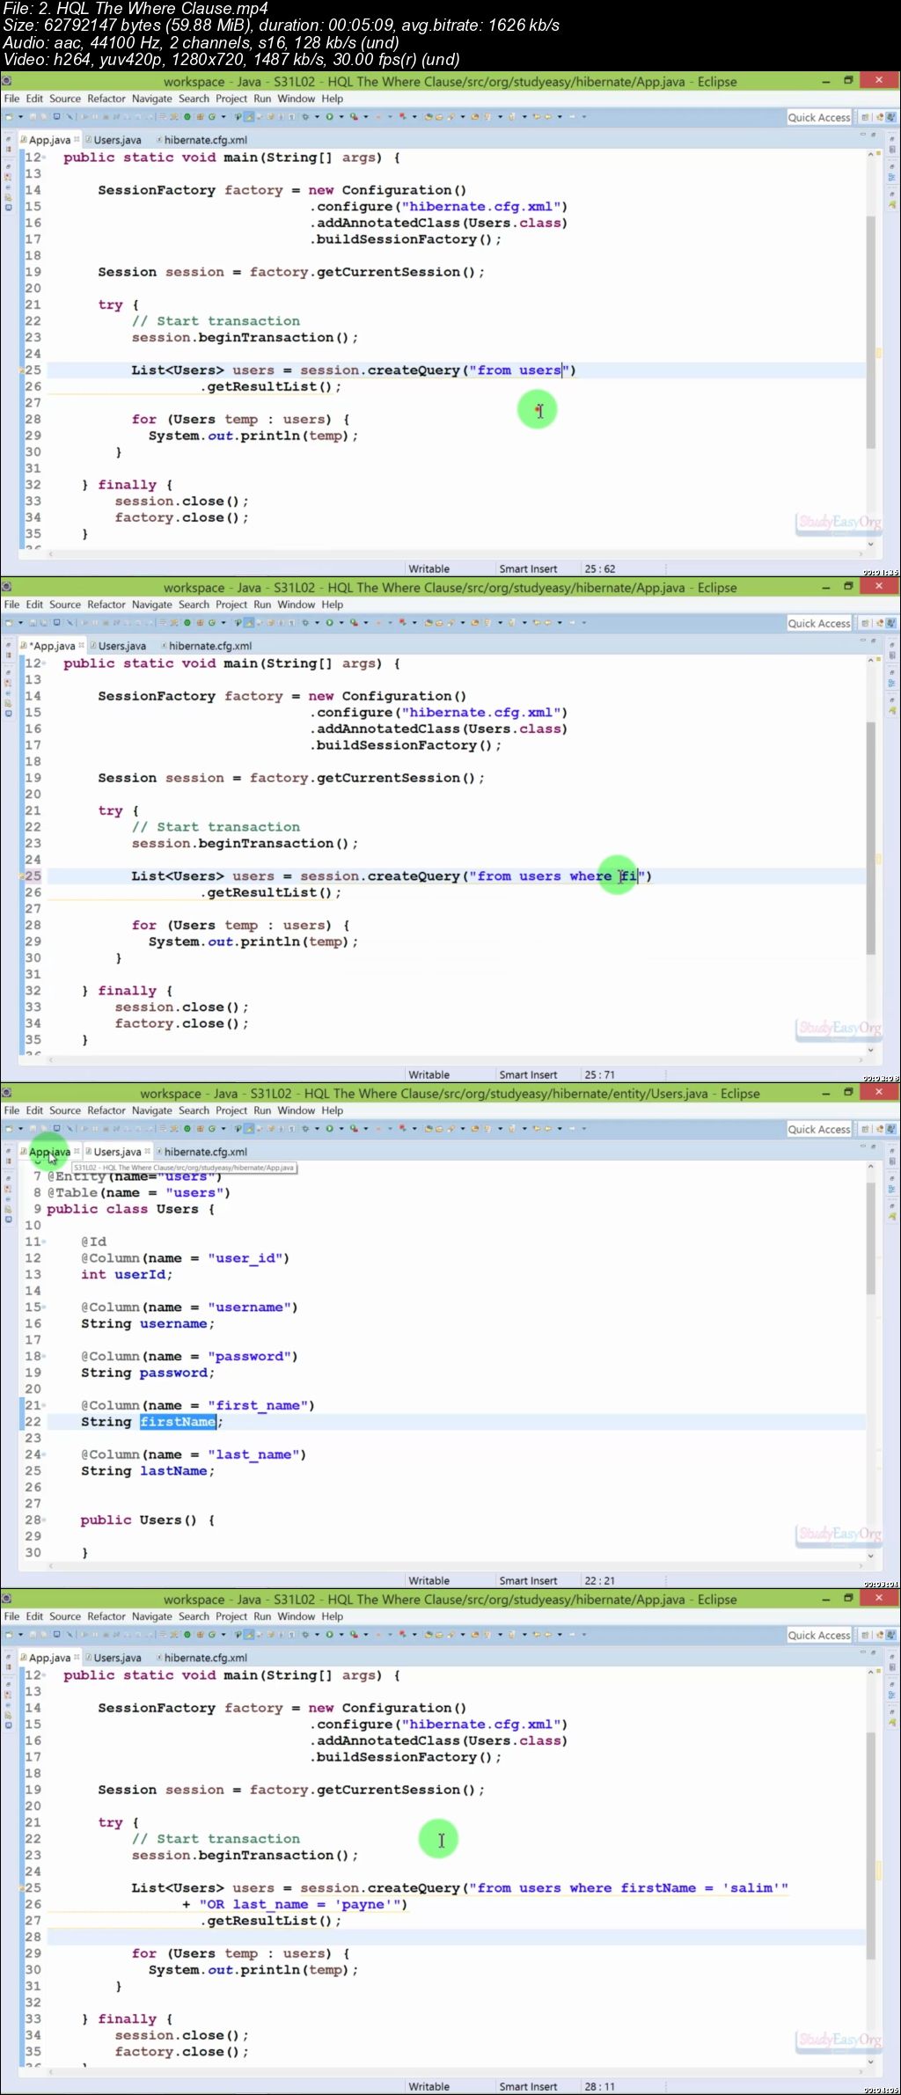
Task: Open the Source menu in the 25 : 62 frame
Action: coord(65,99)
